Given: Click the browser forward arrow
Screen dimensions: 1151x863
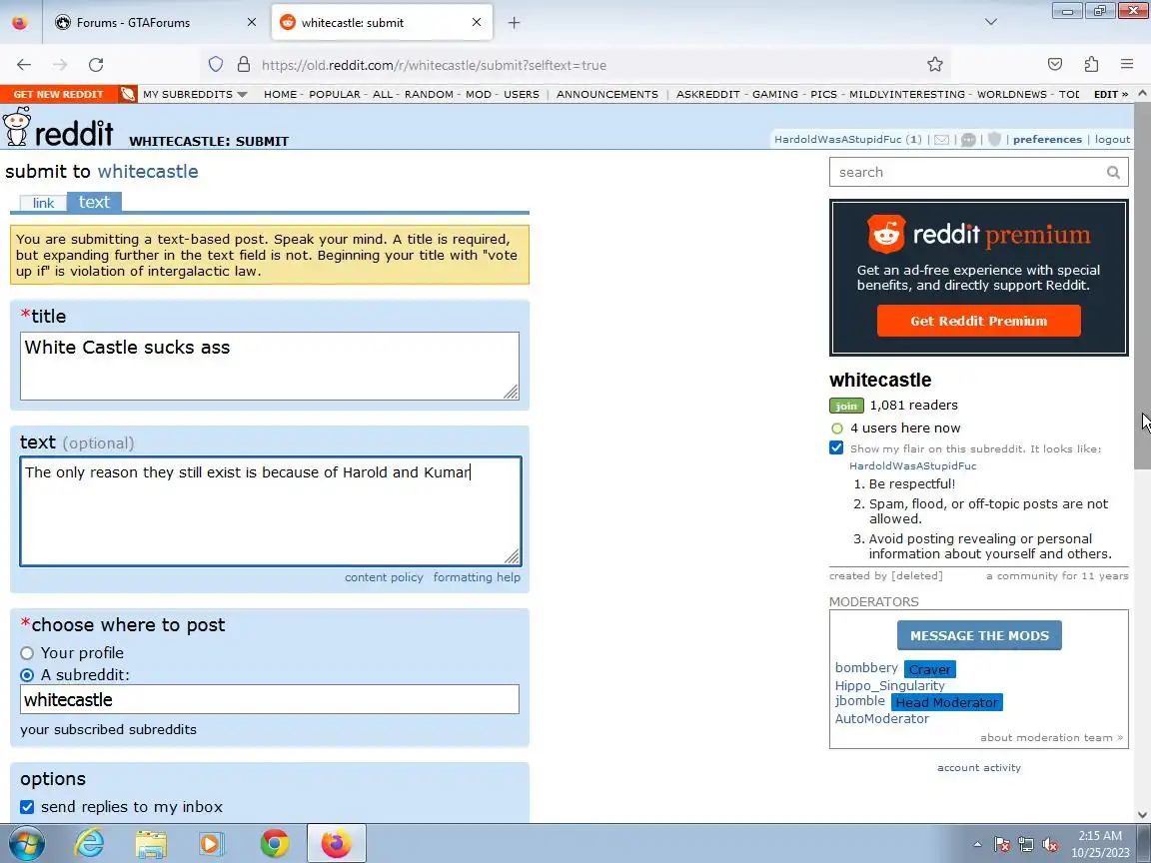Looking at the screenshot, I should click(x=60, y=65).
